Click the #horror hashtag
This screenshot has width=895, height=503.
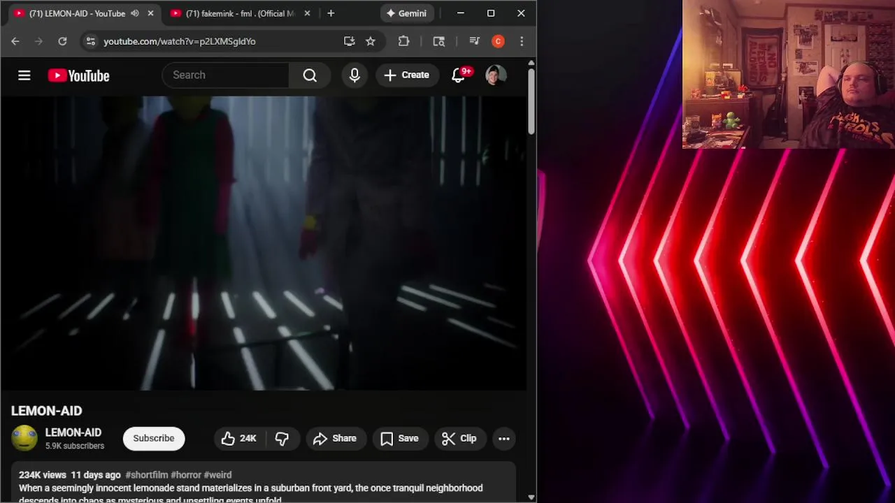point(186,475)
